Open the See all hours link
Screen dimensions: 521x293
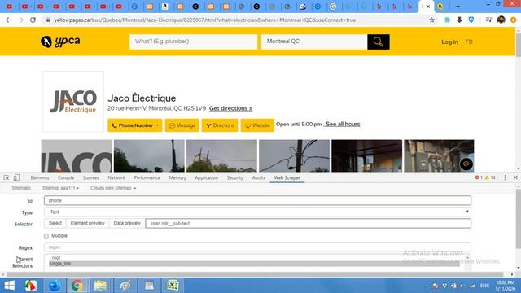click(x=343, y=124)
